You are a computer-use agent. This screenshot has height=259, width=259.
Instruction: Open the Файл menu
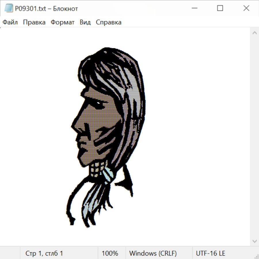coord(10,22)
